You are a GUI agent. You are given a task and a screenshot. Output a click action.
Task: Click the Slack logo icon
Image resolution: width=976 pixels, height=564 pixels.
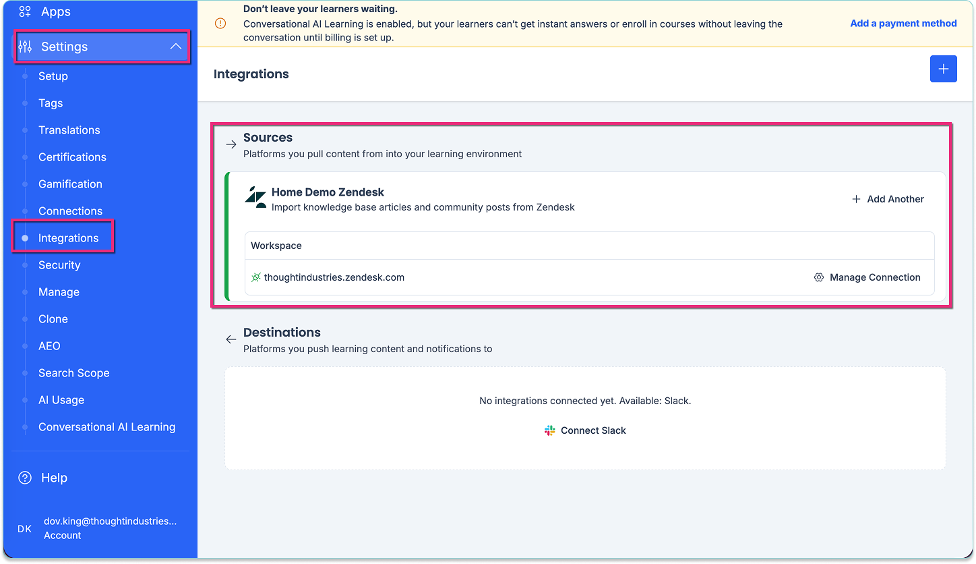(x=550, y=430)
